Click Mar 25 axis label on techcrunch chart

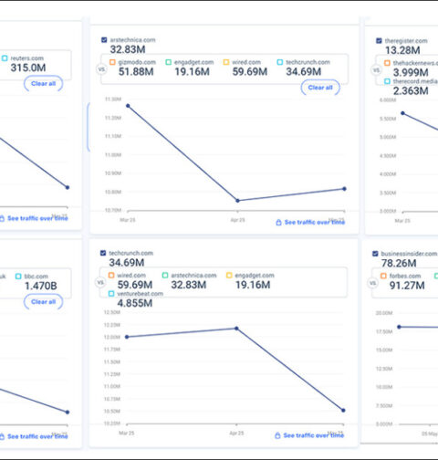[127, 434]
